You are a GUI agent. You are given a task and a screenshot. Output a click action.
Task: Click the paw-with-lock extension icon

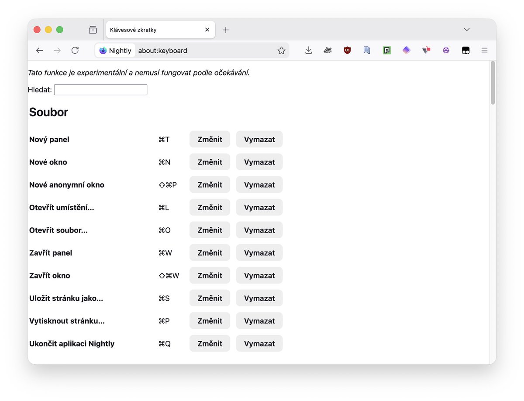(x=426, y=50)
